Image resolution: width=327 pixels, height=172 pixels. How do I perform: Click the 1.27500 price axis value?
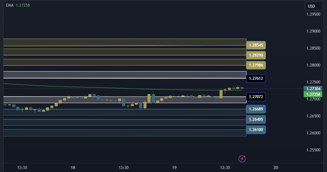[313, 82]
